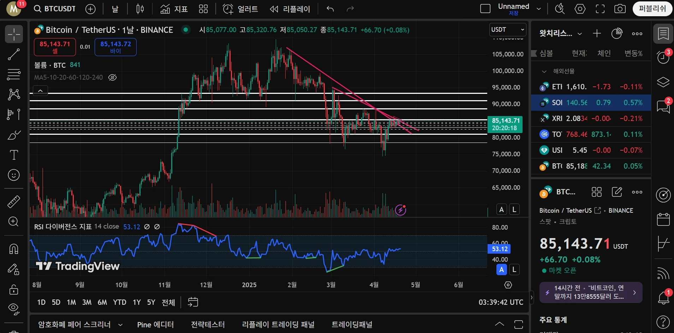
Task: Undo the last chart action
Action: pos(330,9)
